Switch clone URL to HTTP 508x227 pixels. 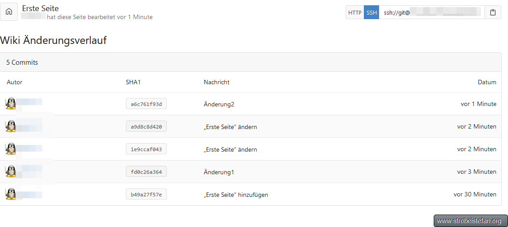pyautogui.click(x=355, y=12)
